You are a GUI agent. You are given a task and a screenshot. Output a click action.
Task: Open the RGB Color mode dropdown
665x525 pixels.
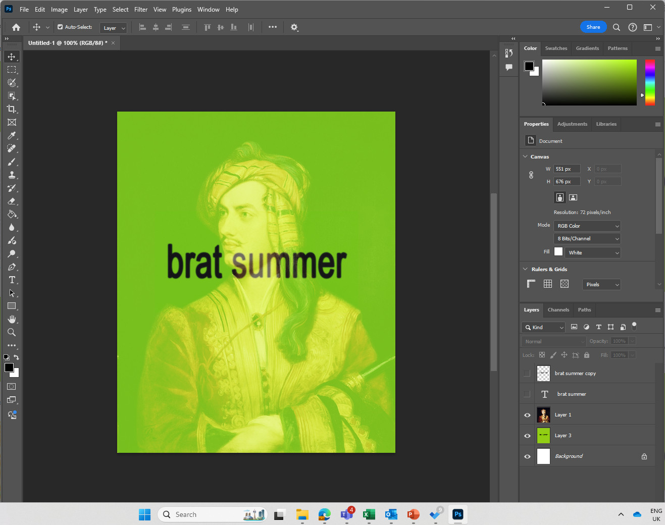click(x=587, y=226)
